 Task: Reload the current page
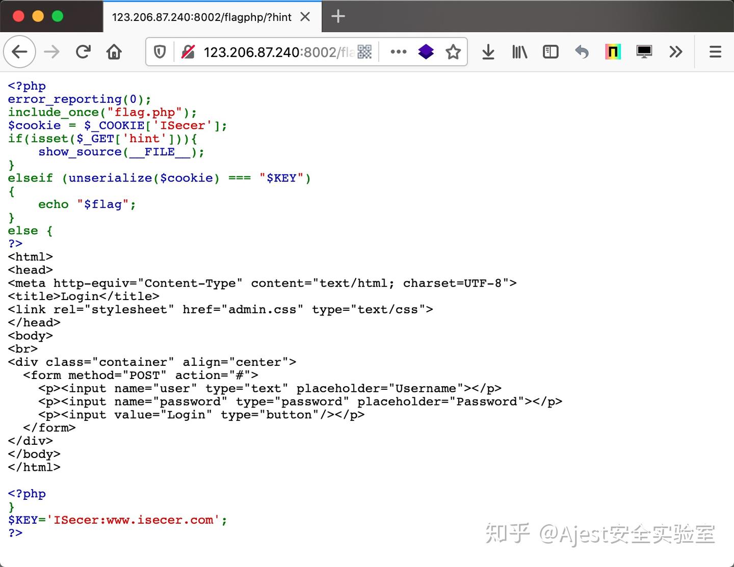83,51
